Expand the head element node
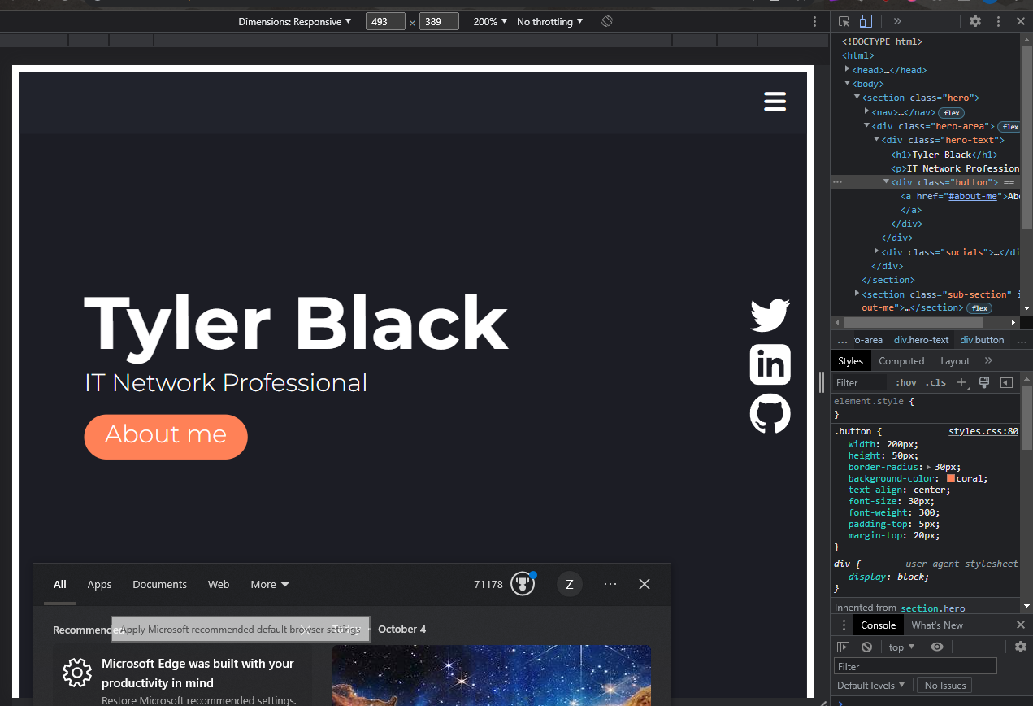Image resolution: width=1033 pixels, height=706 pixels. point(848,69)
